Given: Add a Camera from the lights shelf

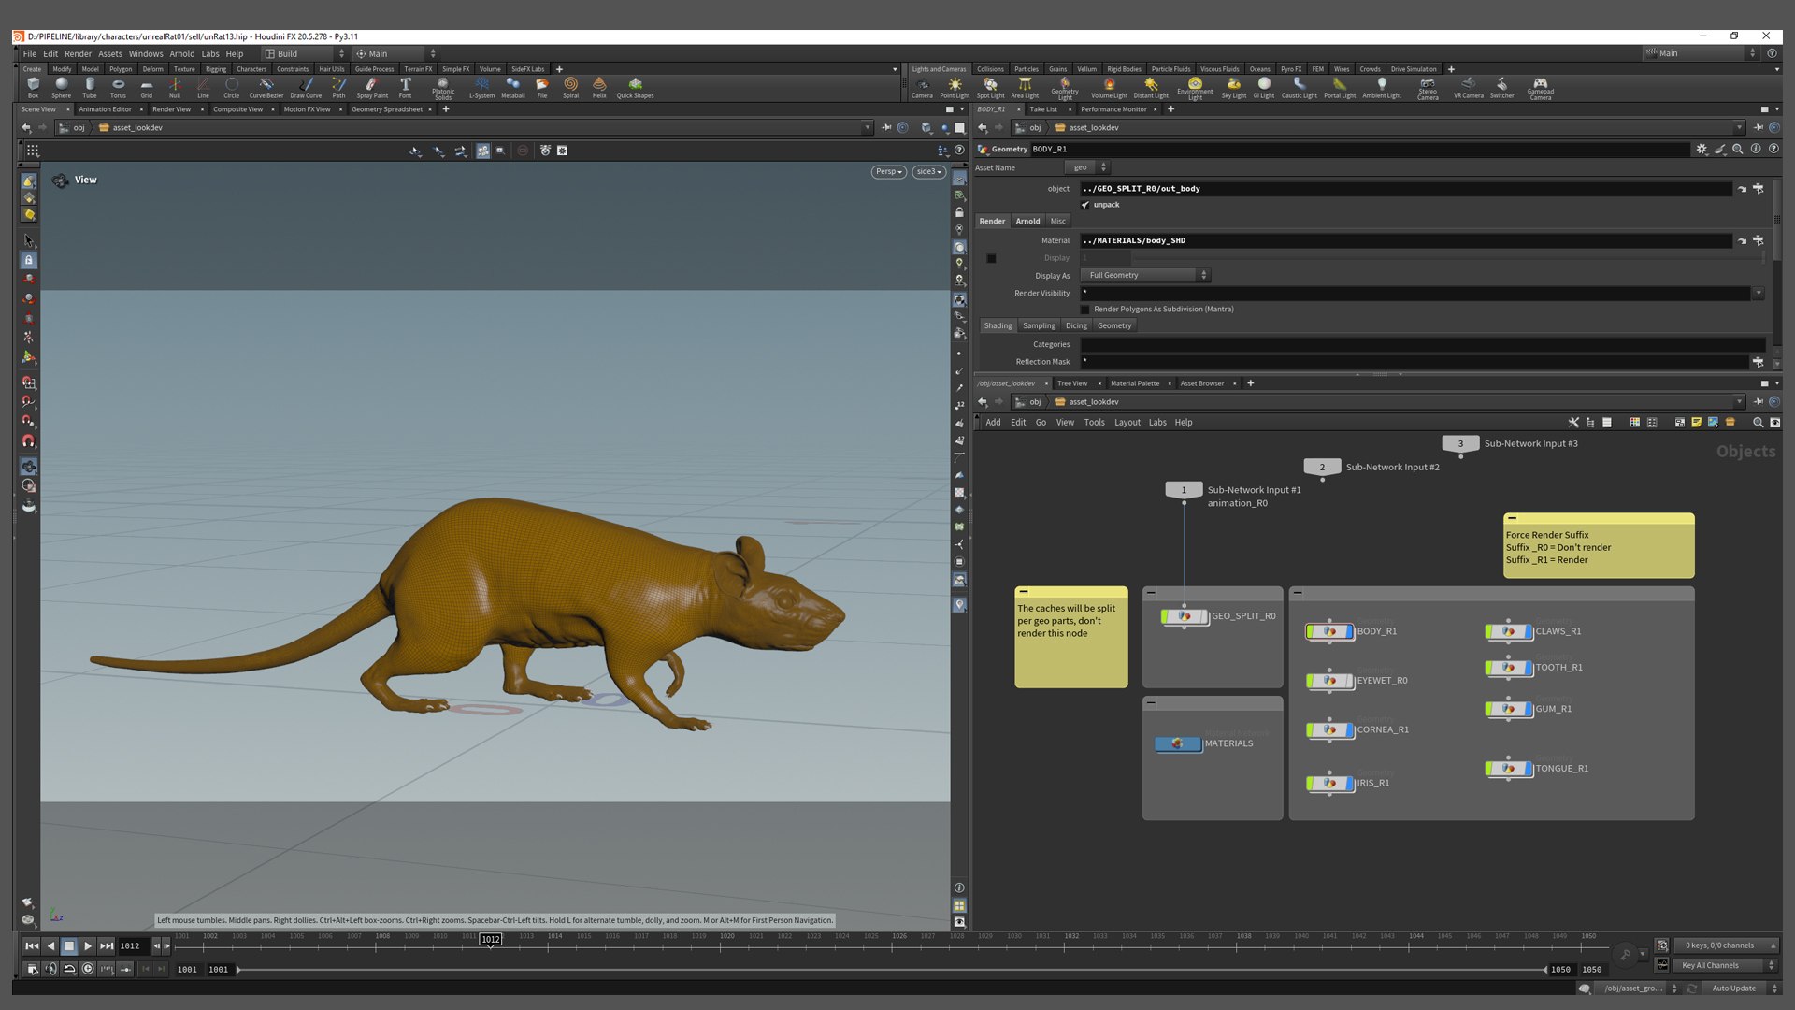Looking at the screenshot, I should pos(922,87).
